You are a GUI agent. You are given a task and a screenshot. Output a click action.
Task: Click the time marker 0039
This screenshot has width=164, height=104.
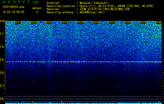click(143, 22)
